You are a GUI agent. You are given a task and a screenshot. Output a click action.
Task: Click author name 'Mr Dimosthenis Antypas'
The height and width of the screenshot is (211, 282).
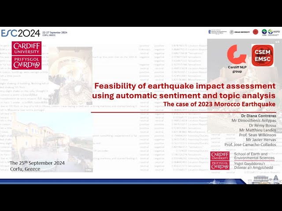[x=254, y=120]
